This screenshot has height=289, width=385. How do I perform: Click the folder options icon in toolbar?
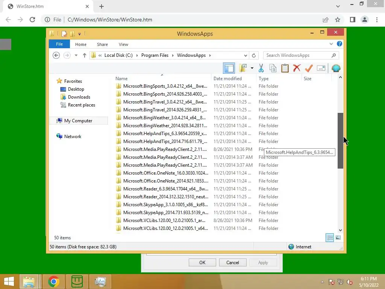tap(243, 68)
